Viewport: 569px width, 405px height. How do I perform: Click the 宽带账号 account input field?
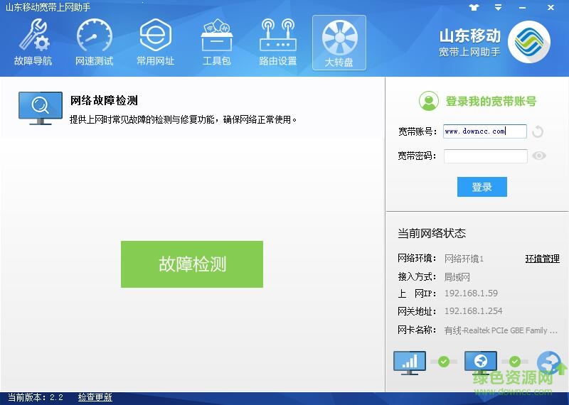[484, 131]
